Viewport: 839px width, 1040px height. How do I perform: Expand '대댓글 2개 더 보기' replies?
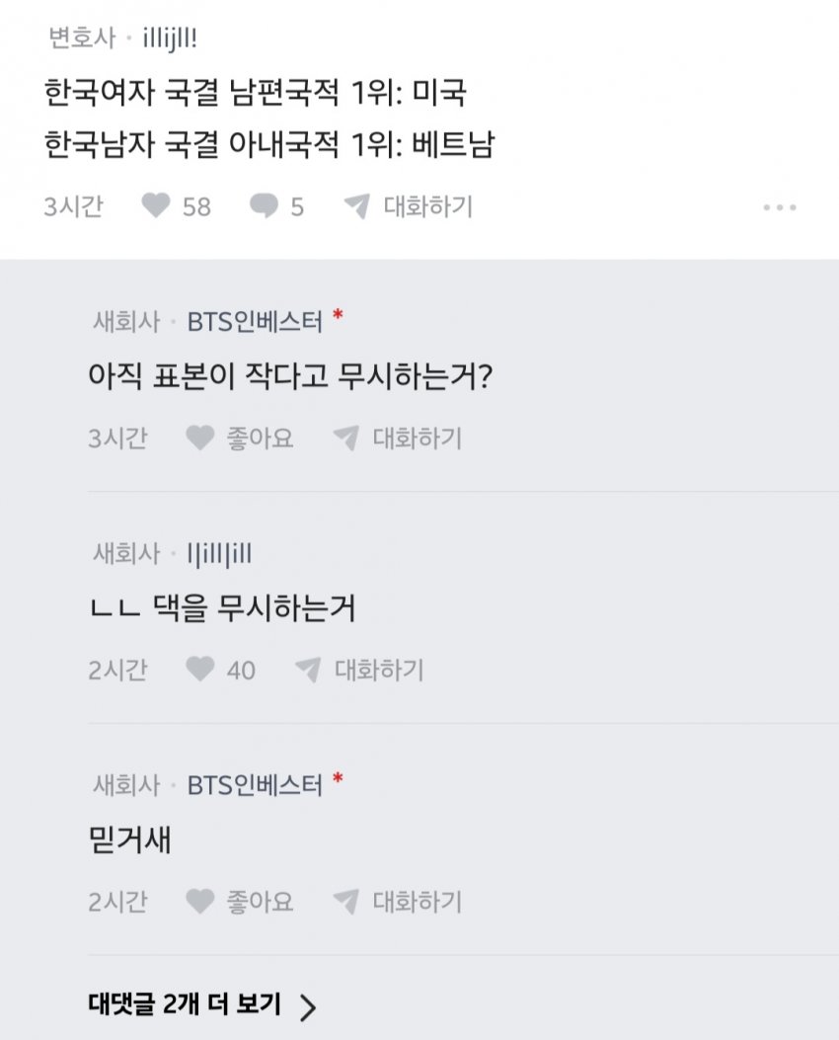pos(184,1005)
